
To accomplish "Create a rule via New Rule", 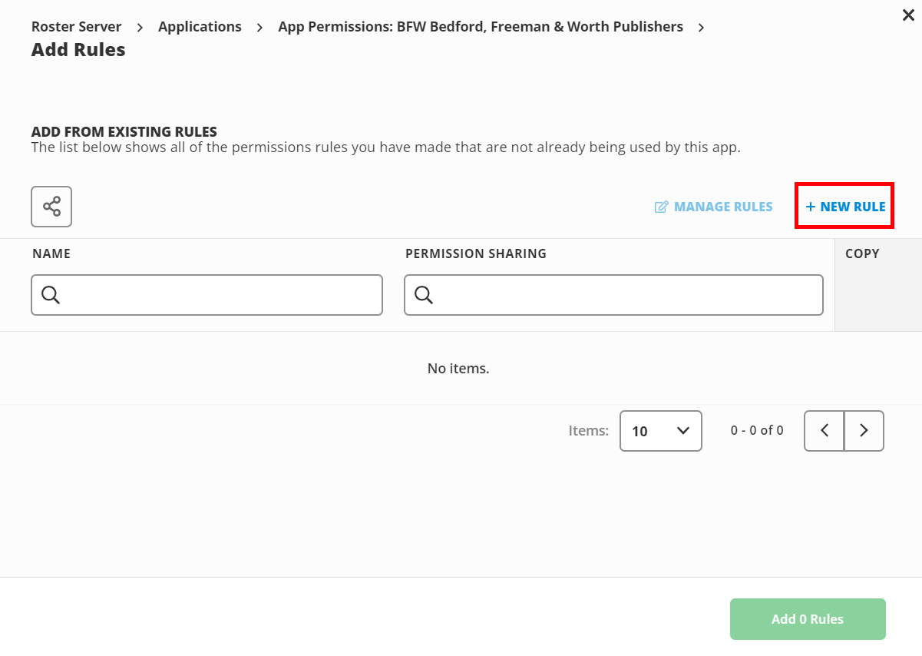I will (844, 206).
